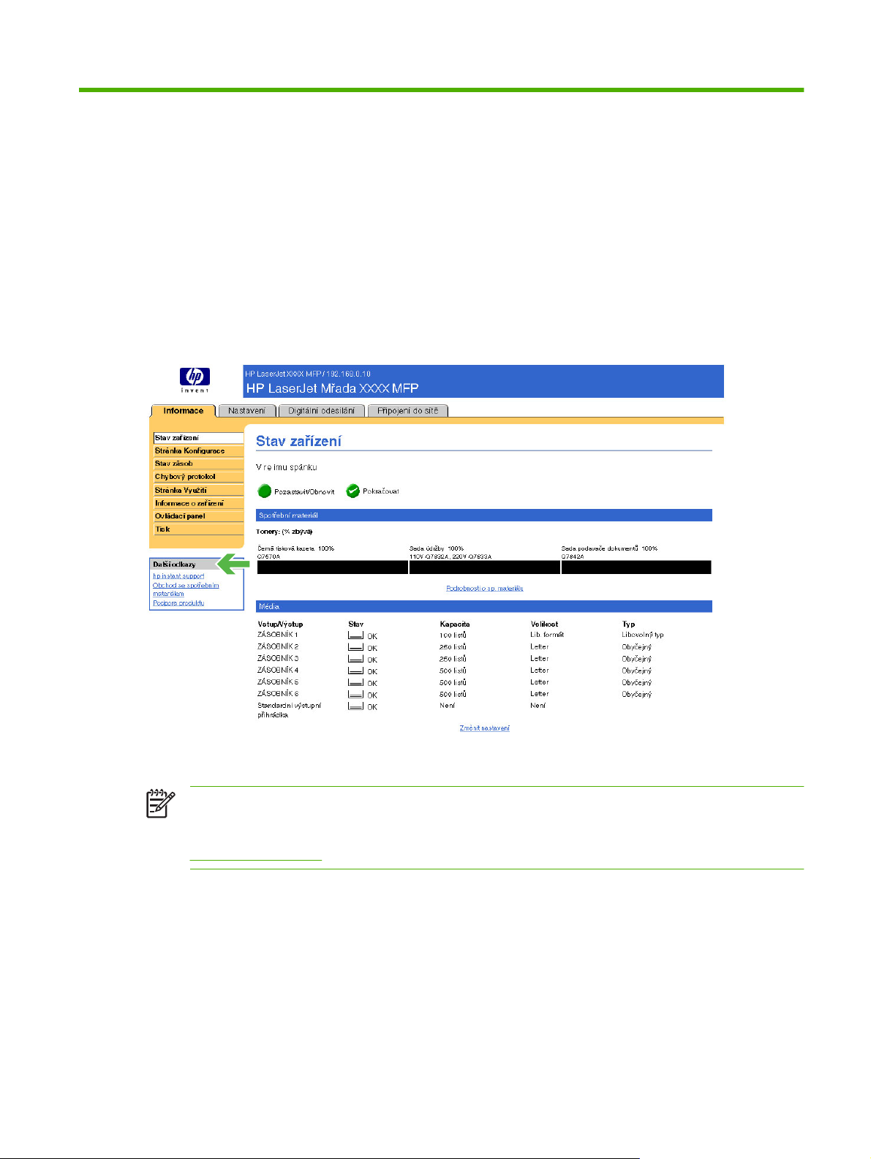This screenshot has height=1159, width=871.
Task: Open the Podpora produktu link
Action: (178, 603)
